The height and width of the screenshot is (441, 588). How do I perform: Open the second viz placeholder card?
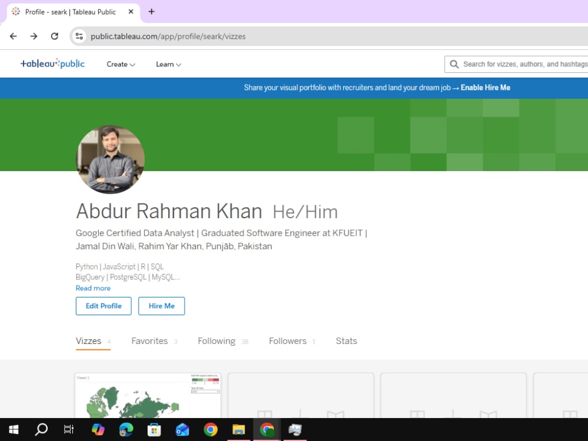300,395
